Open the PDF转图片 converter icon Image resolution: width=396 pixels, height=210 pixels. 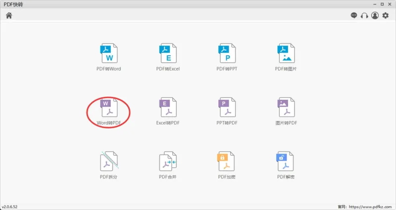(286, 53)
